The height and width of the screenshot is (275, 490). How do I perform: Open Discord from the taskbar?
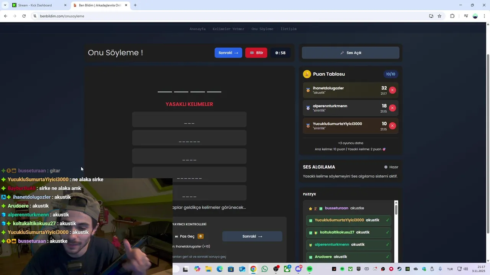tap(298, 269)
